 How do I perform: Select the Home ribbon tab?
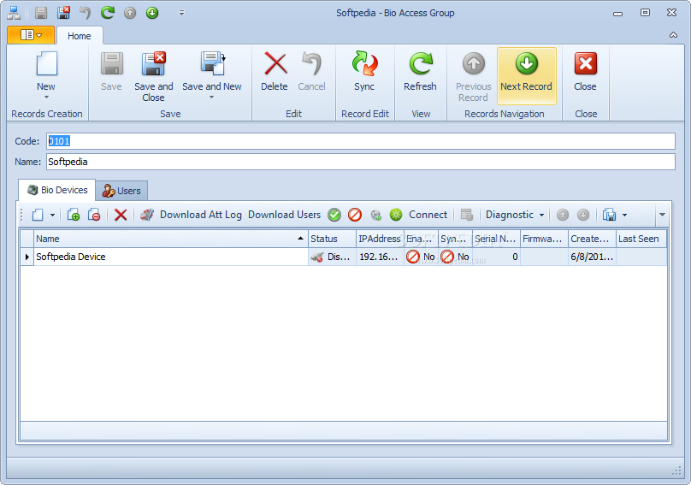tap(80, 36)
